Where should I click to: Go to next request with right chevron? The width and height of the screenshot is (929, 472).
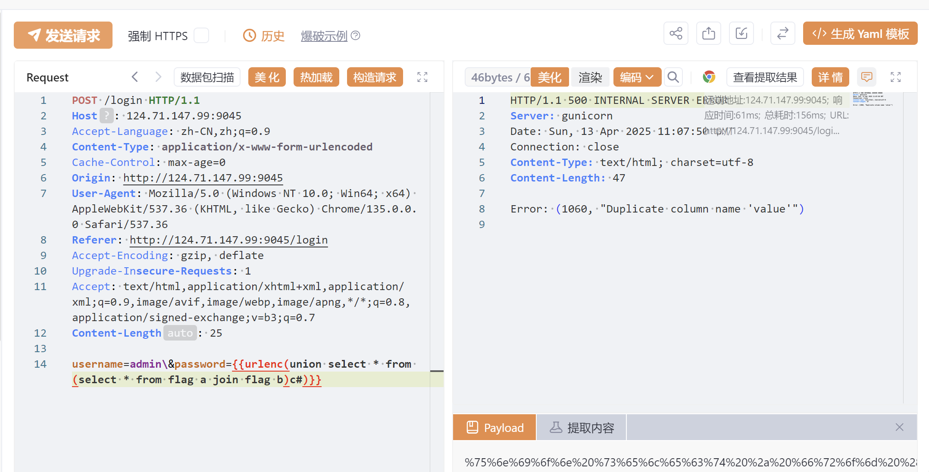(158, 77)
